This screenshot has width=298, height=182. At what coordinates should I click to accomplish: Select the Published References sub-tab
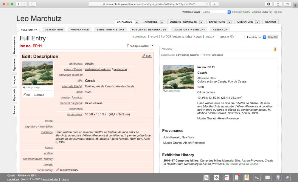149,30
